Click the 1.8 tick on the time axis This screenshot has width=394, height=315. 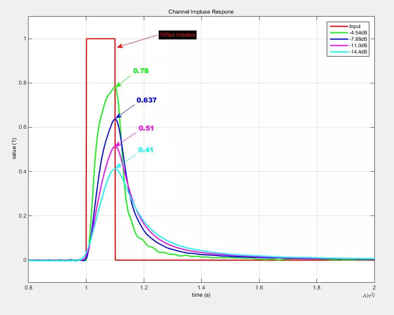(317, 288)
